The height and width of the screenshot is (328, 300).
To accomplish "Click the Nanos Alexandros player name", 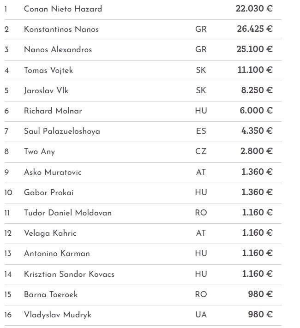I will 58,49.
